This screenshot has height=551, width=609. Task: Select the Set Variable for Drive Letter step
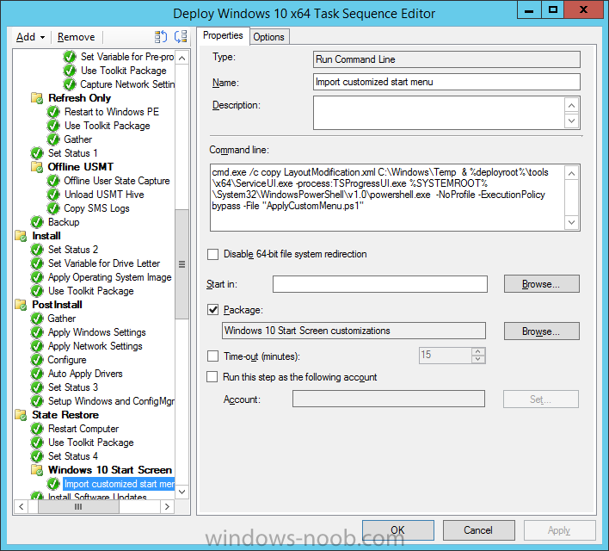point(104,263)
